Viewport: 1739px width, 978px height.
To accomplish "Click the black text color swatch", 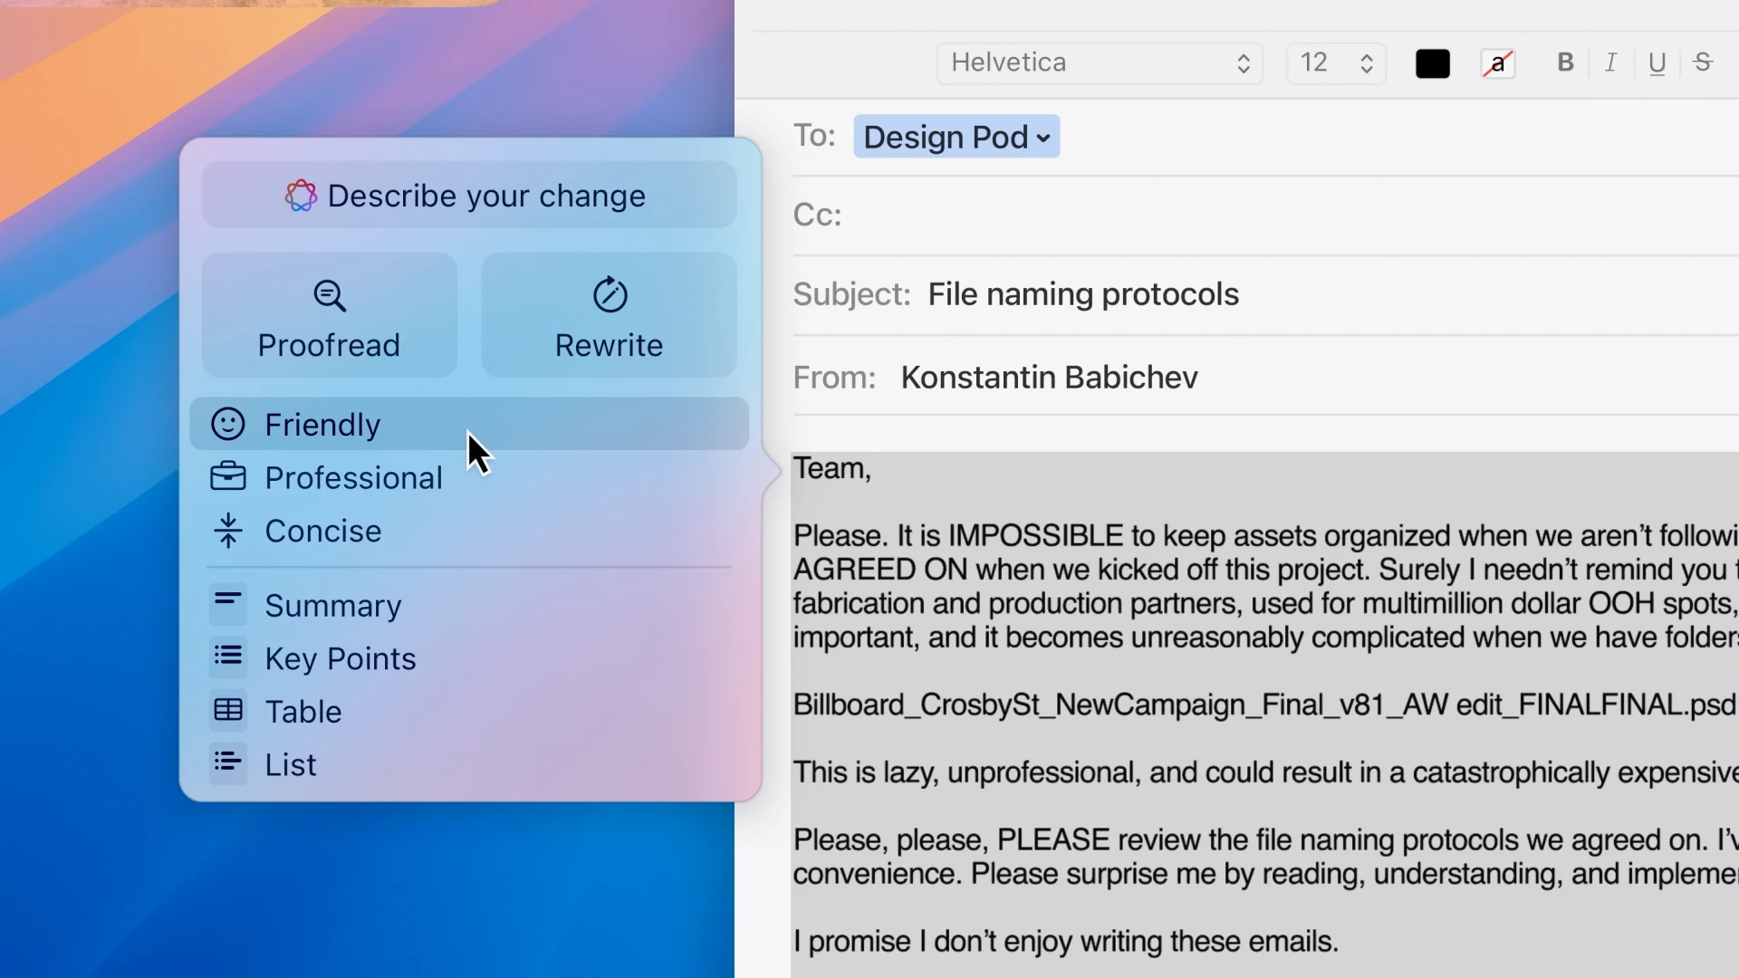I will [x=1432, y=63].
